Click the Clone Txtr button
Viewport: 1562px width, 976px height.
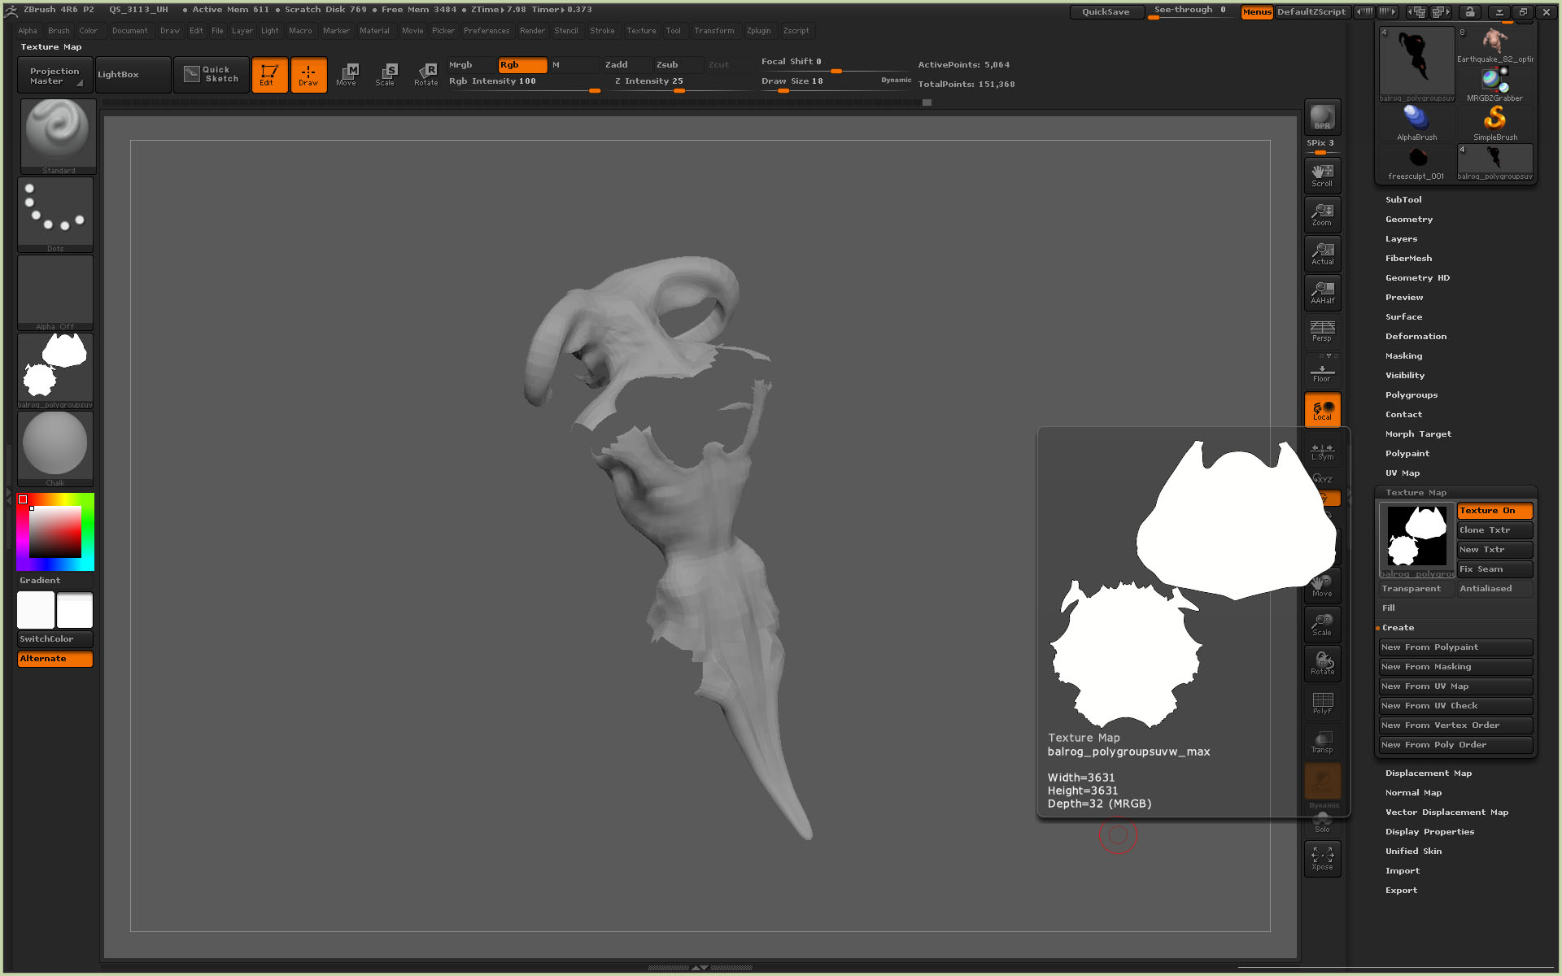[x=1494, y=530]
